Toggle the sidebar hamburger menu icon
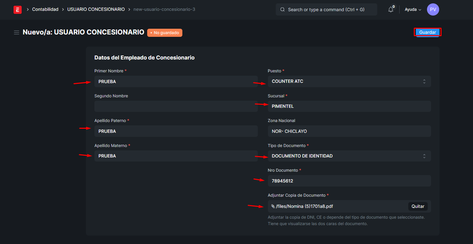 click(x=16, y=32)
